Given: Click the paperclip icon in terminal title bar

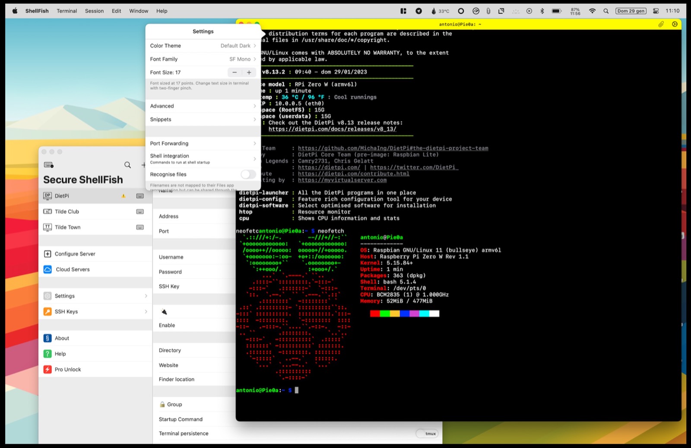Looking at the screenshot, I should [661, 25].
